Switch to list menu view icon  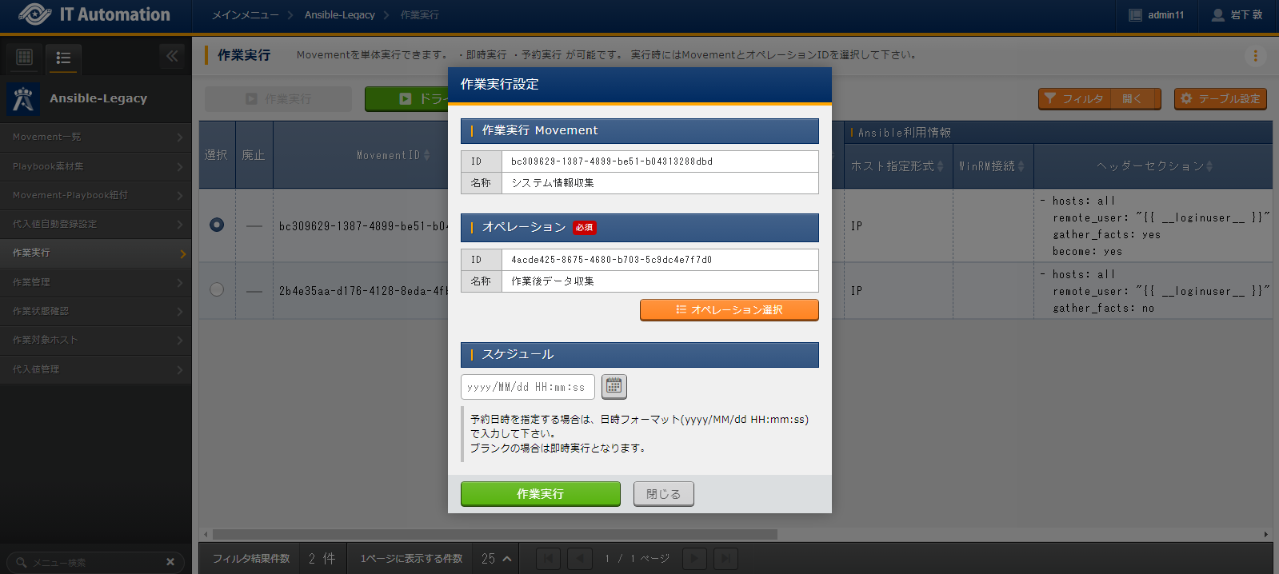[63, 58]
